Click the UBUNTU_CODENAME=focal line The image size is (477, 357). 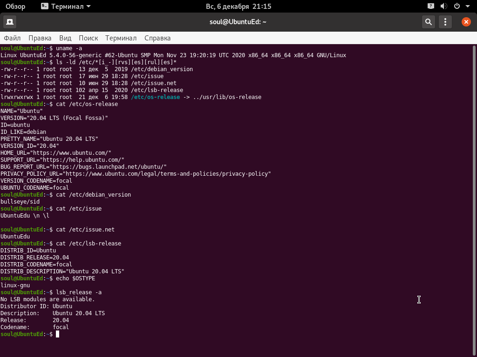point(34,188)
